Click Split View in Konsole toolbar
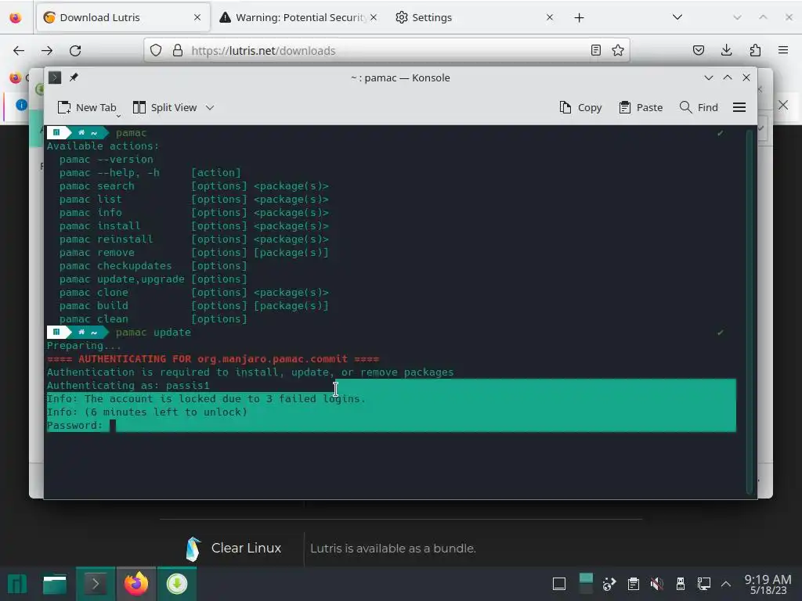Image resolution: width=802 pixels, height=601 pixels. (164, 107)
